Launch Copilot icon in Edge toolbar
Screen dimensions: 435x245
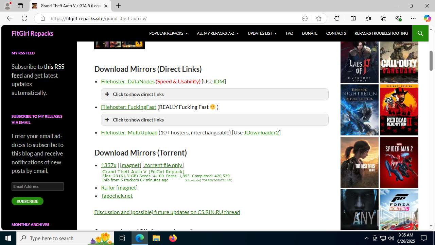427,18
